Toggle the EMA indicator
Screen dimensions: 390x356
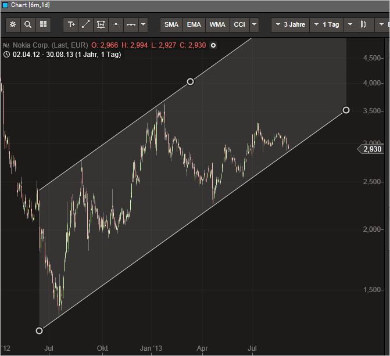click(x=194, y=24)
